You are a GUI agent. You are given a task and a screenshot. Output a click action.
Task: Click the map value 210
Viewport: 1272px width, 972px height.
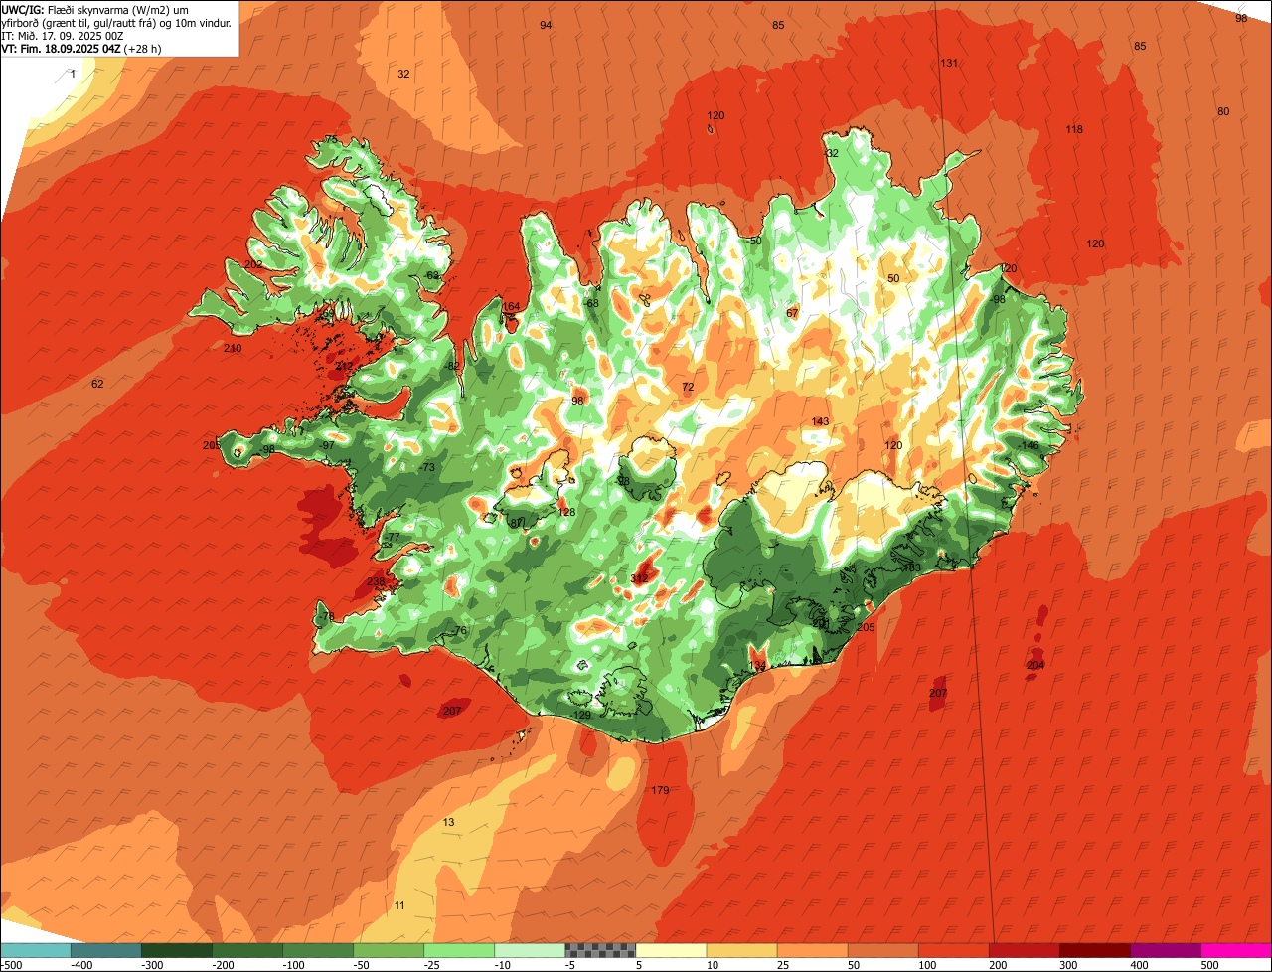click(233, 348)
